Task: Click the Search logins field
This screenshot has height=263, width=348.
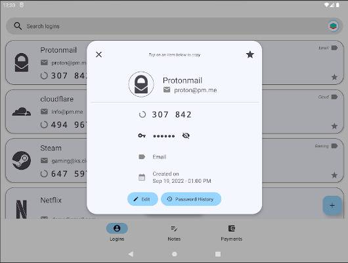Action: click(x=174, y=26)
